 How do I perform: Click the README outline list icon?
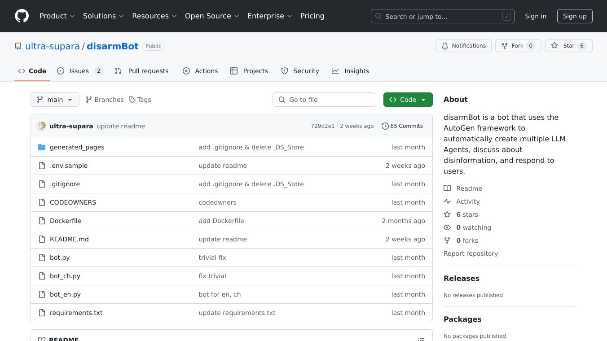click(421, 339)
